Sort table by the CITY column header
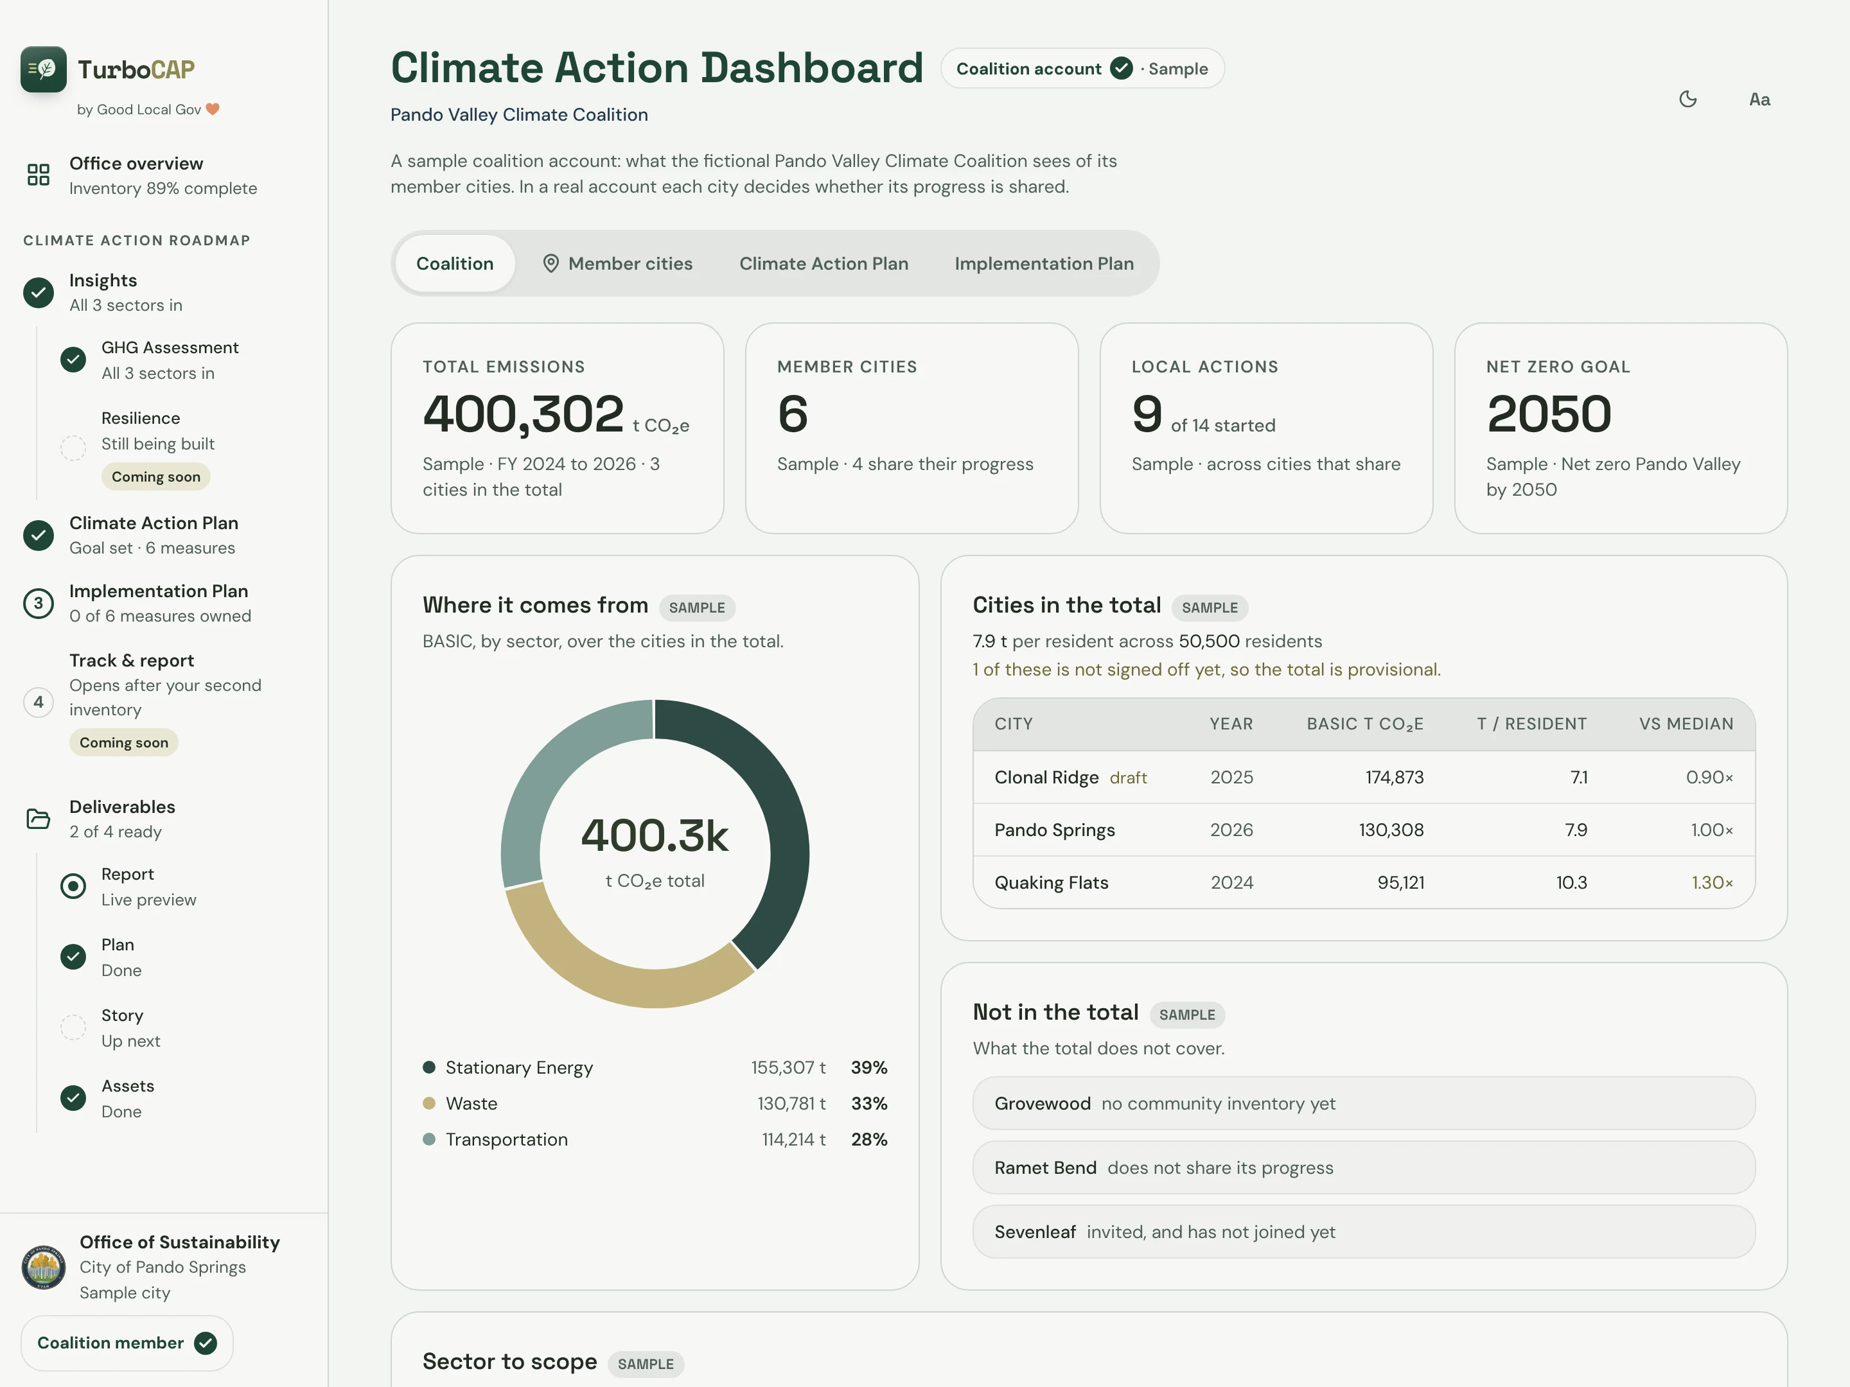The width and height of the screenshot is (1850, 1387). coord(1014,724)
